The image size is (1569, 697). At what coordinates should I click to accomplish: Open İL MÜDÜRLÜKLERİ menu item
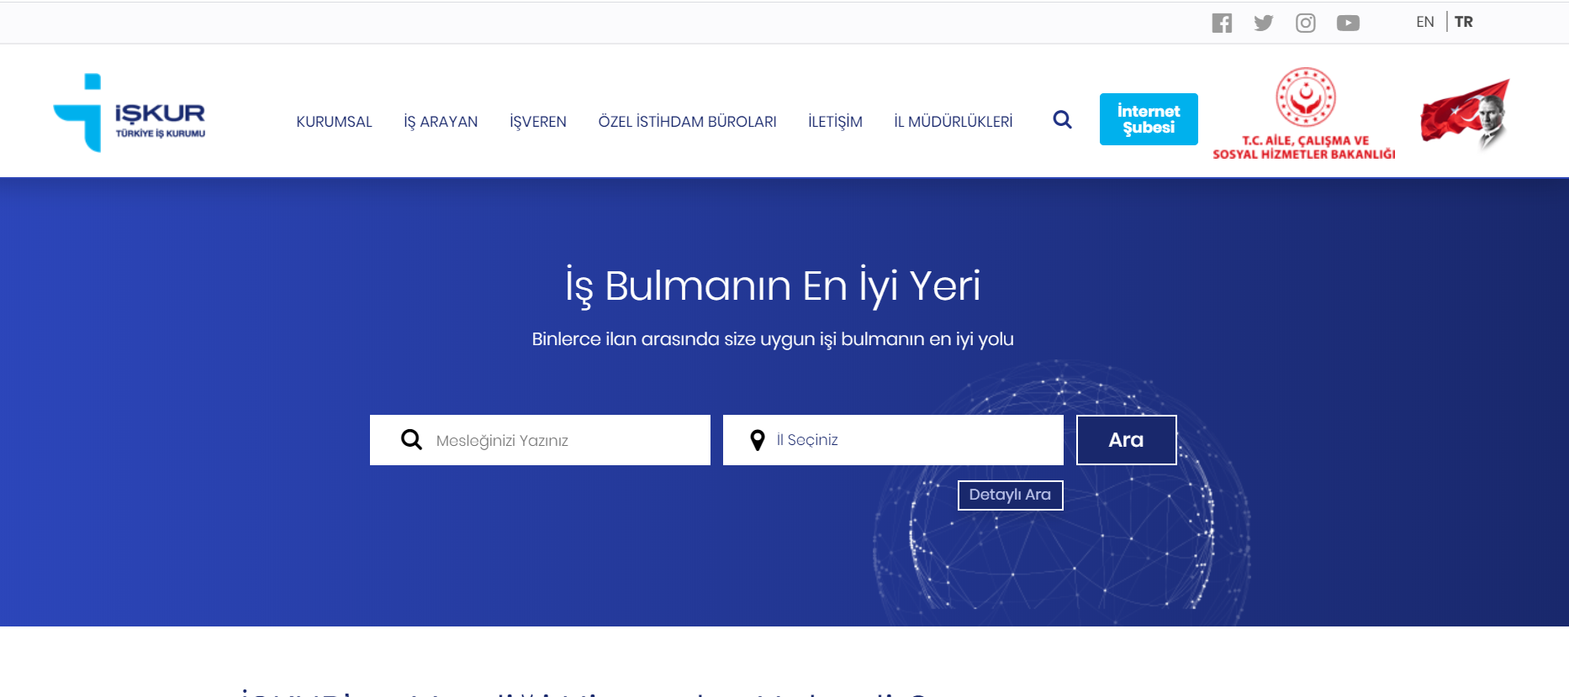pyautogui.click(x=953, y=122)
